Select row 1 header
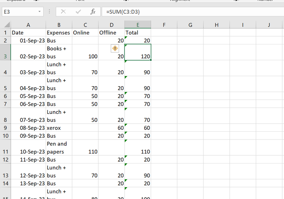 5,33
